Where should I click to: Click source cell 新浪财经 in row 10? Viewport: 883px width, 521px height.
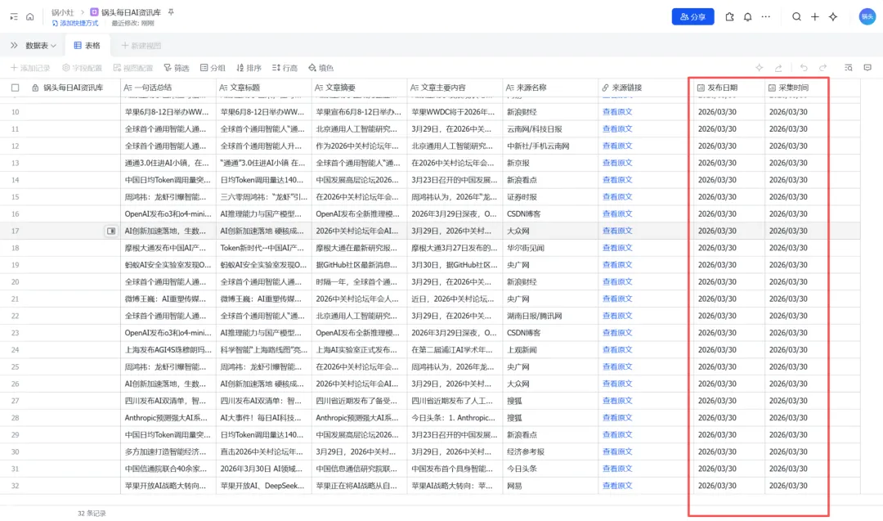click(550, 111)
